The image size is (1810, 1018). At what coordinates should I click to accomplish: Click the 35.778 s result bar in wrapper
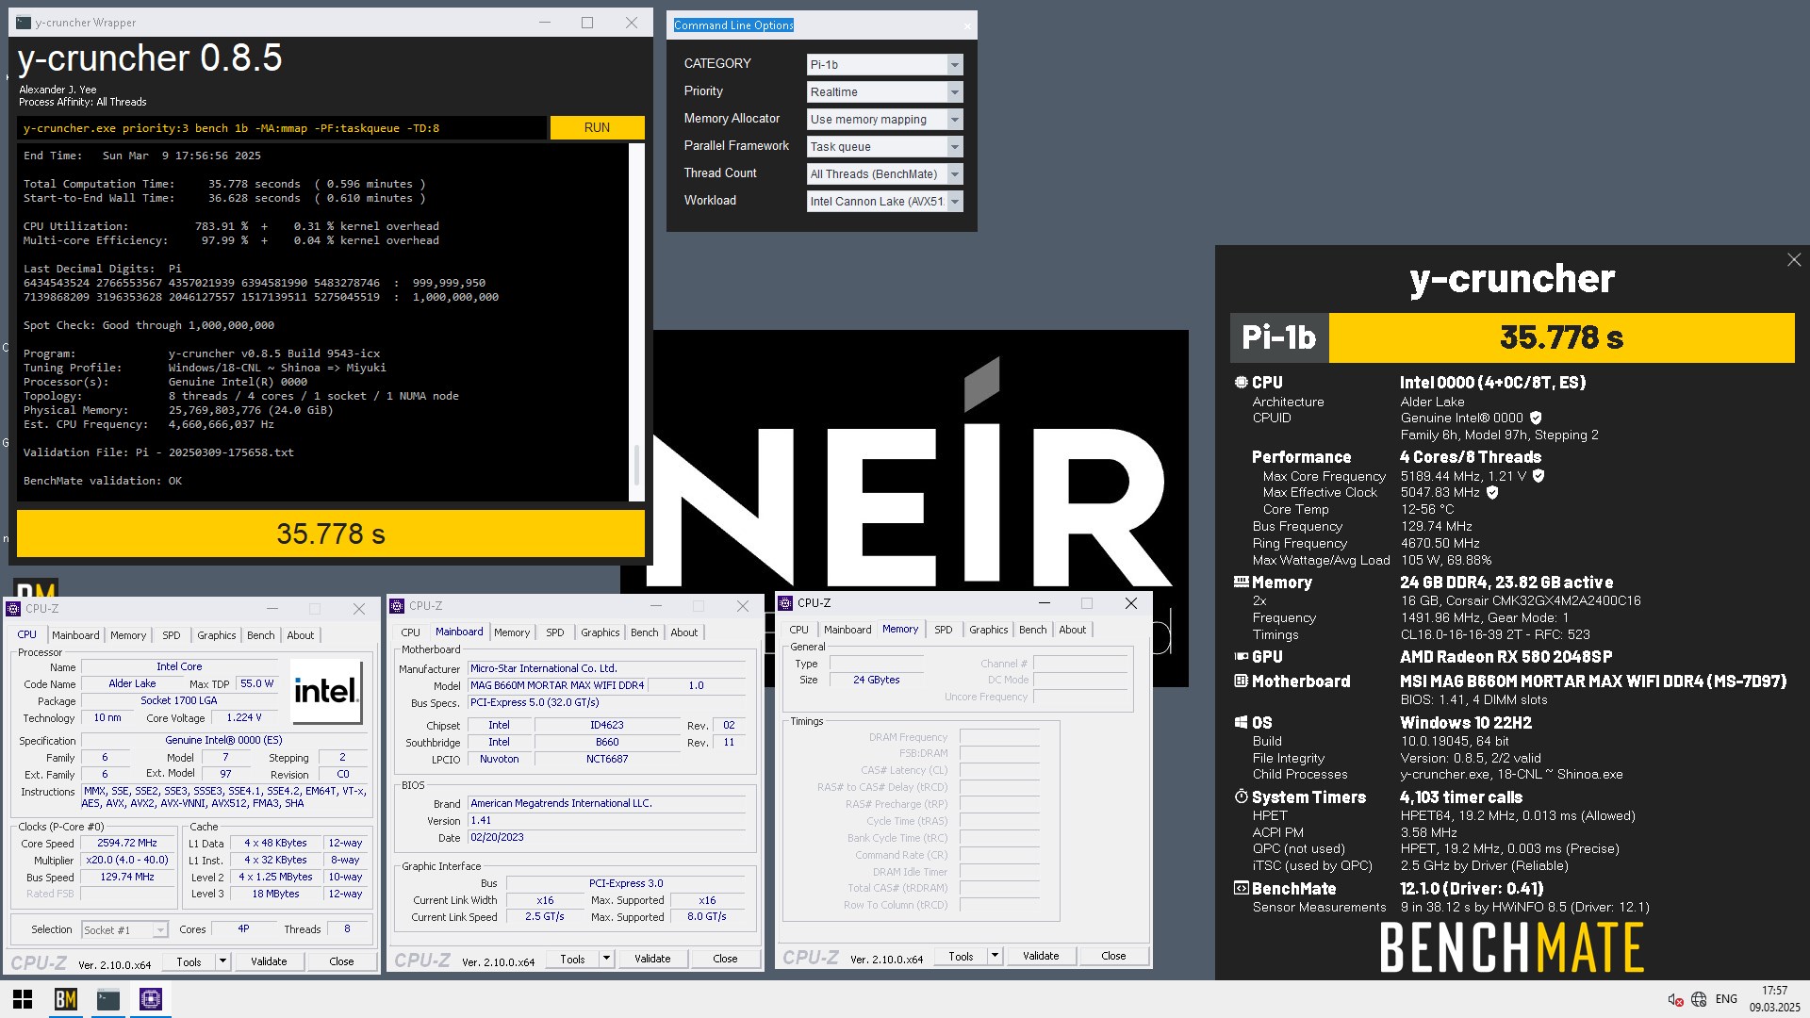(x=331, y=534)
